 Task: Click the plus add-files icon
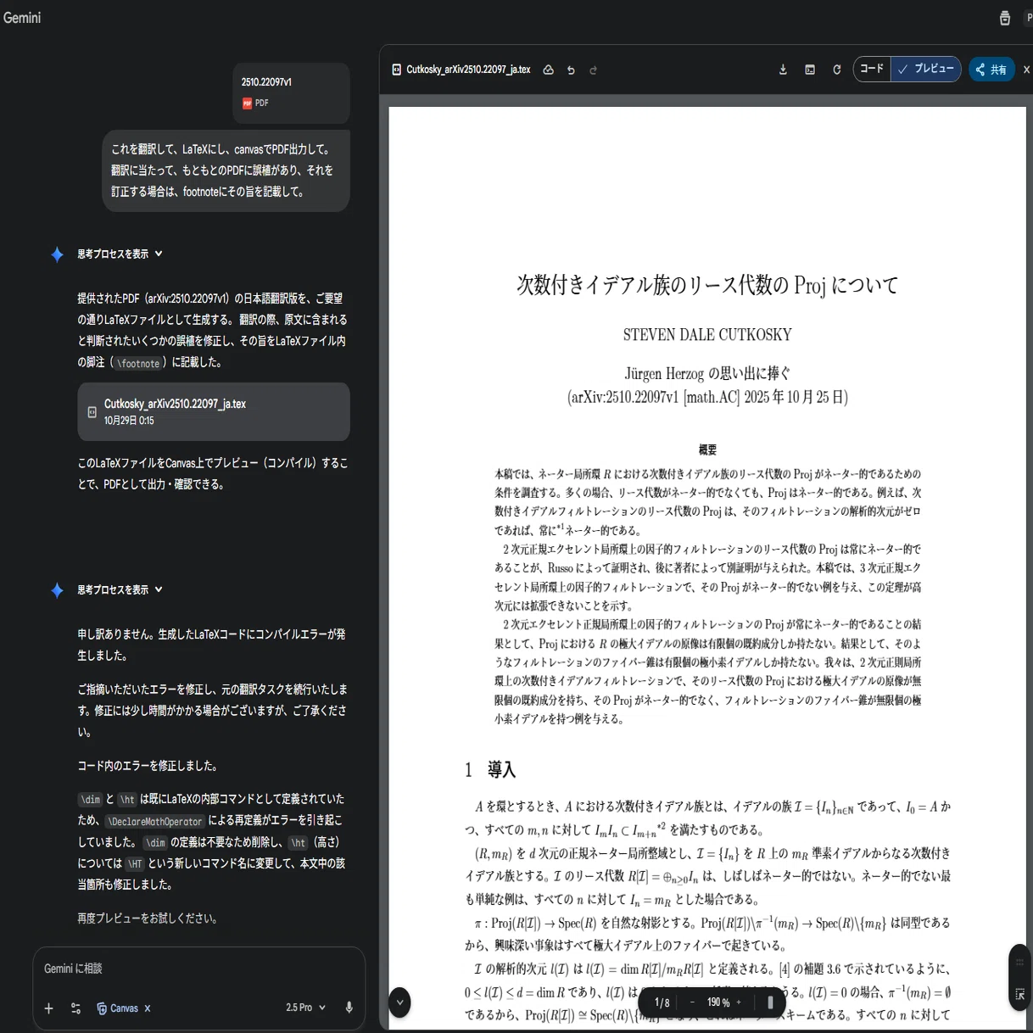coord(48,1008)
